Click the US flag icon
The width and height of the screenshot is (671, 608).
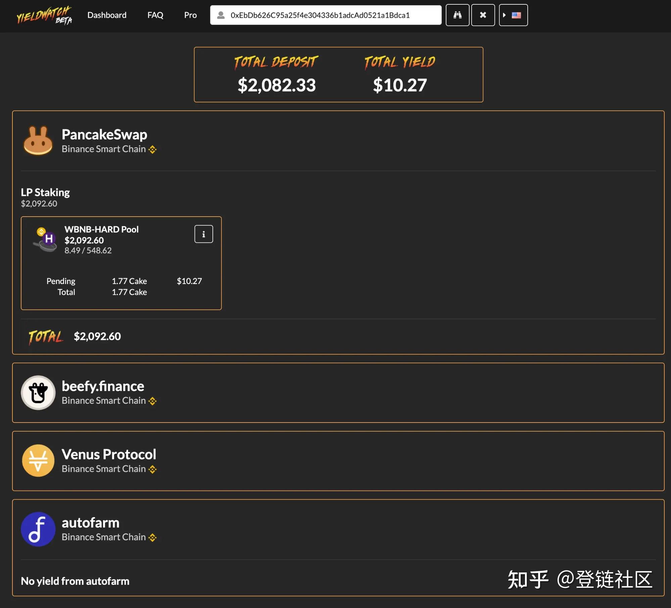click(x=516, y=15)
